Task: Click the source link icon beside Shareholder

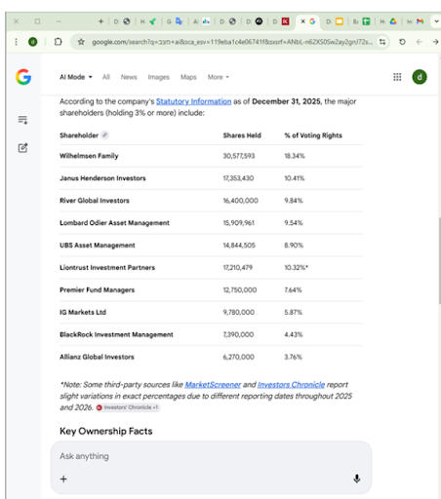Action: pyautogui.click(x=104, y=134)
